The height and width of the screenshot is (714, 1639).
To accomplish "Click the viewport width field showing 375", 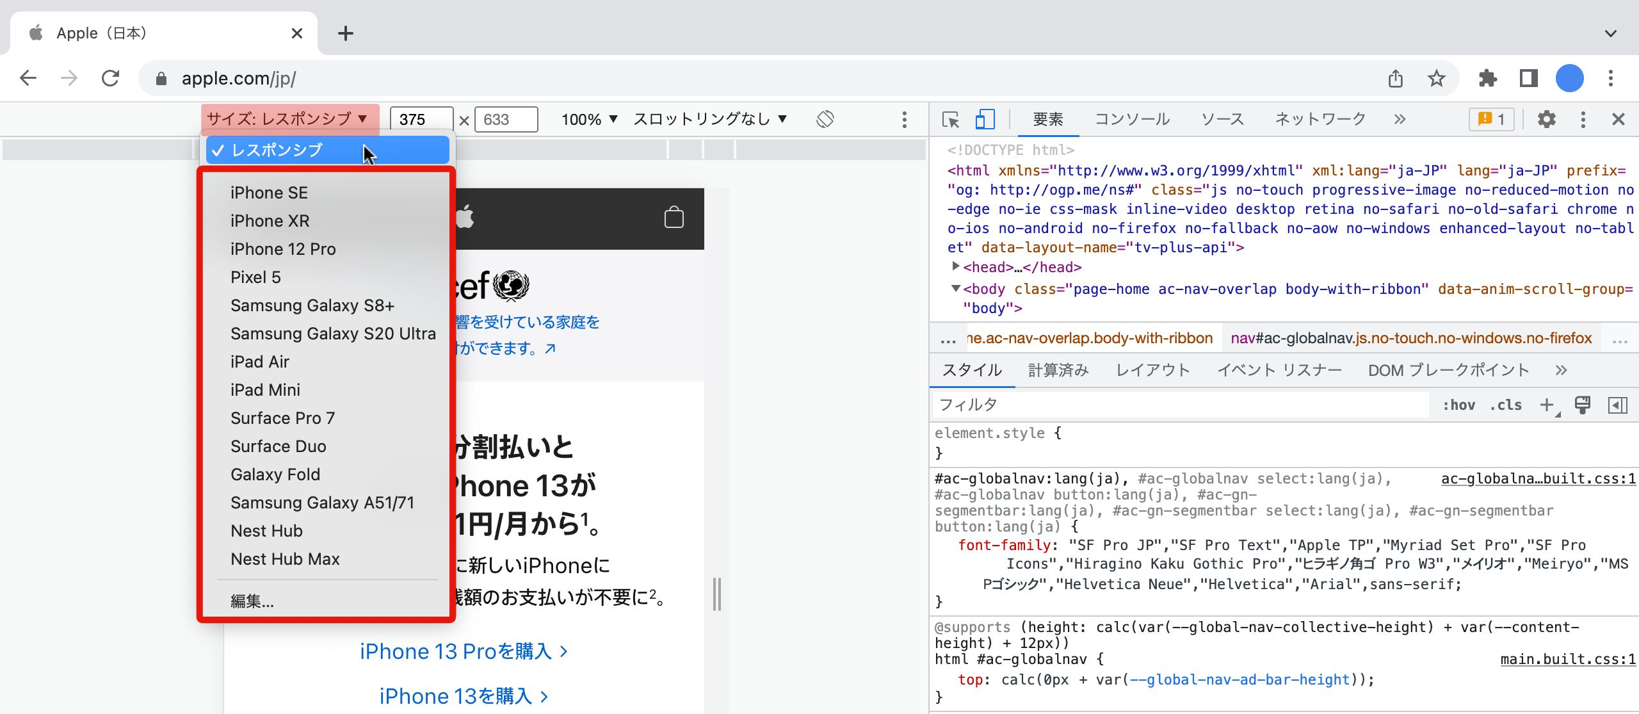I will (x=421, y=120).
